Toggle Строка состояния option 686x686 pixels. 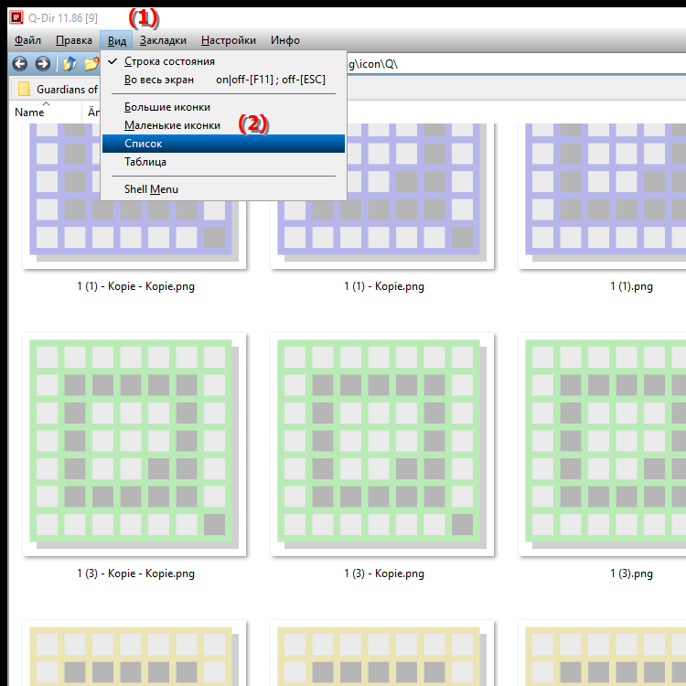(223, 61)
